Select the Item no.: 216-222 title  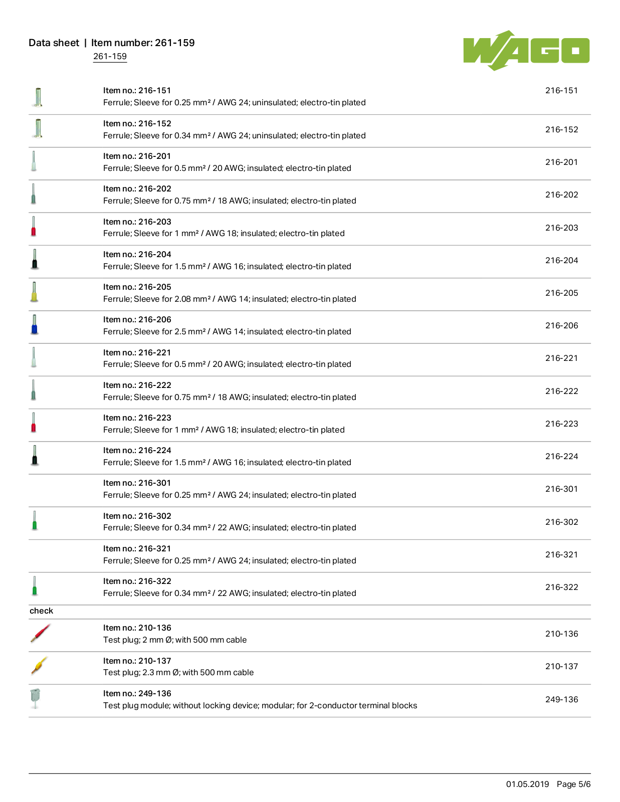(137, 385)
